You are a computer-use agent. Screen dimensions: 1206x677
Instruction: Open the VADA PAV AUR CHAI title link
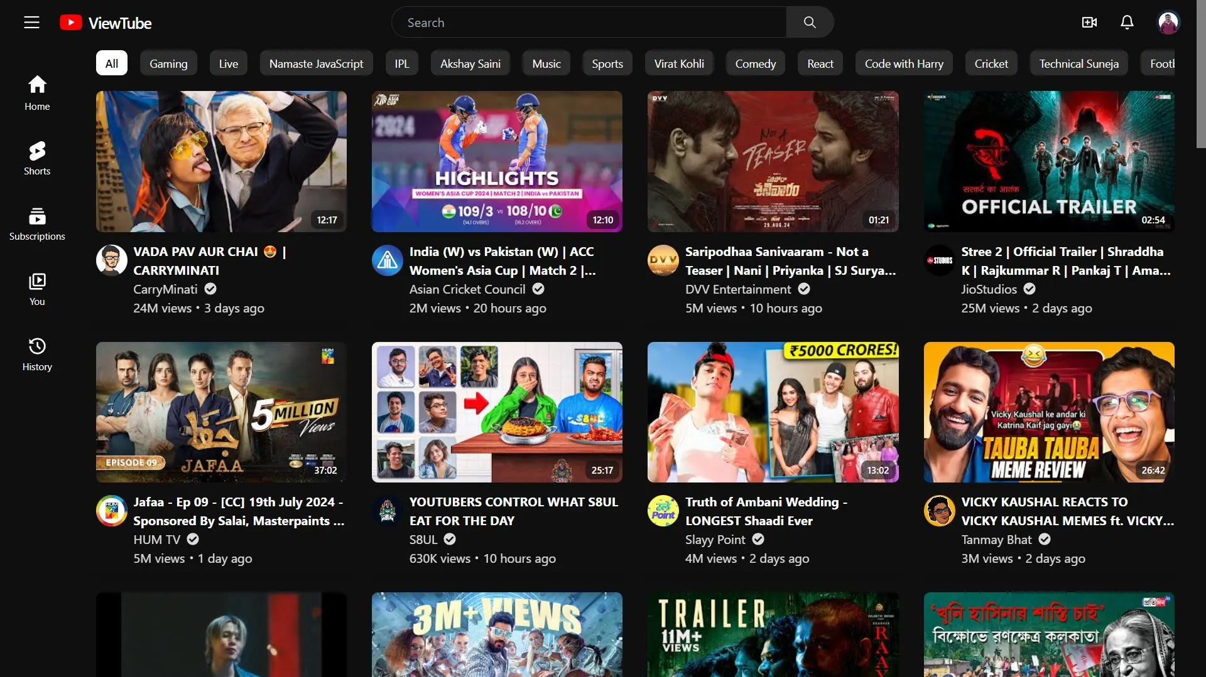[210, 261]
